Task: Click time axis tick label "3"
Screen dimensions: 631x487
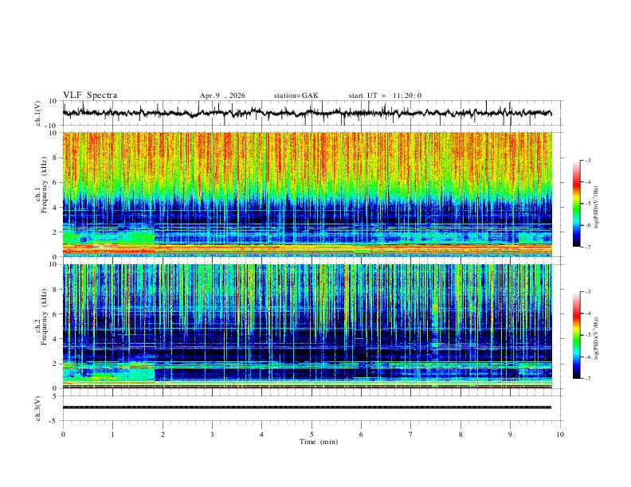Action: coord(212,434)
